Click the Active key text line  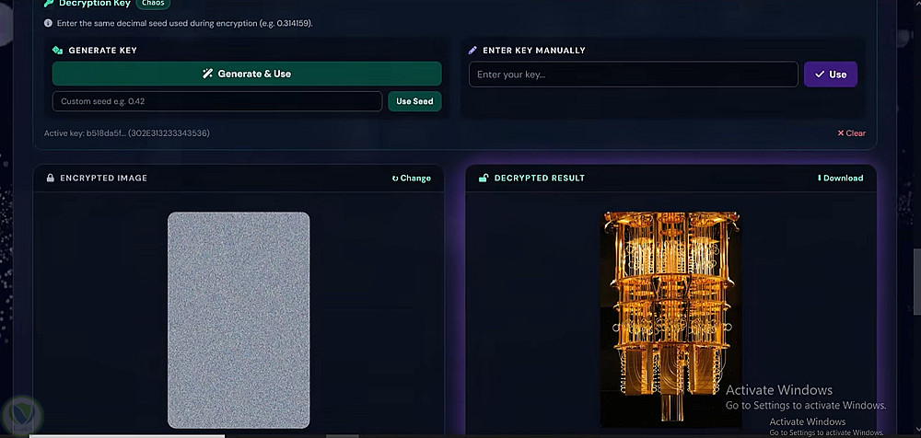[x=127, y=133]
